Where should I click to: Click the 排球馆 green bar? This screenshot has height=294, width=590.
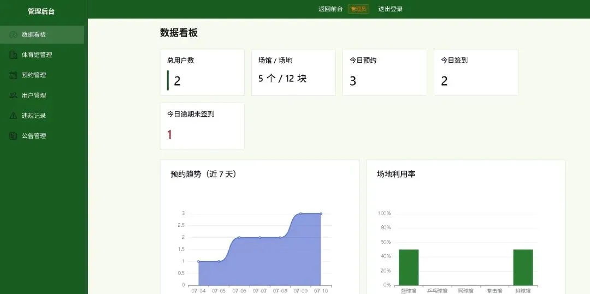[x=523, y=267]
